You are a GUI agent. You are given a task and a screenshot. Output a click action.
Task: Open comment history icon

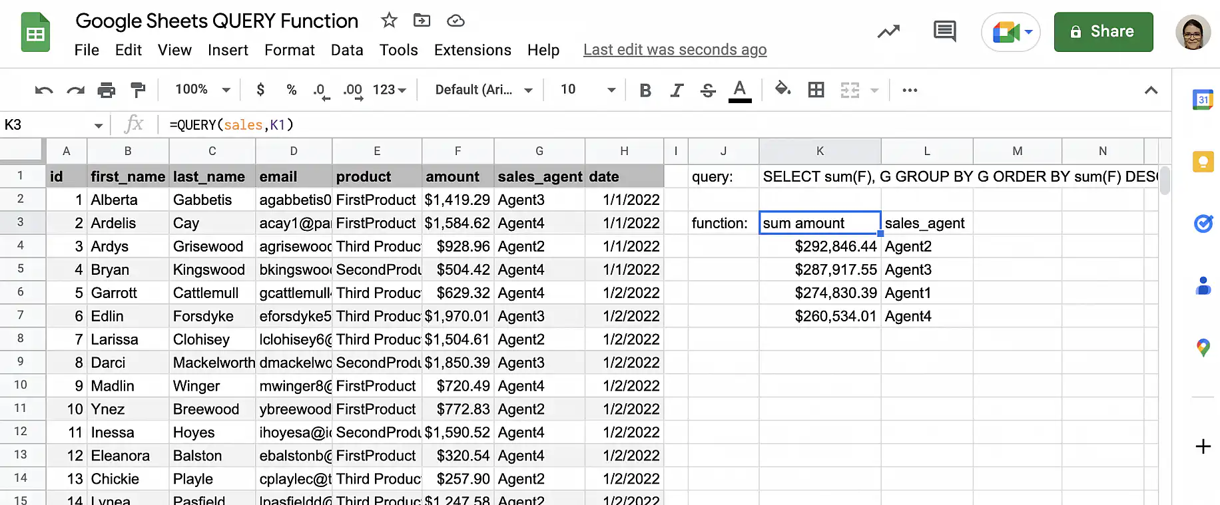point(945,31)
